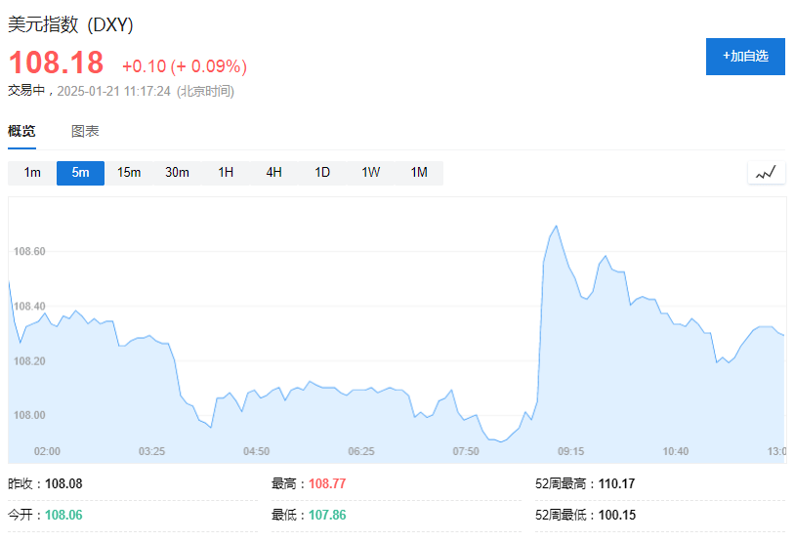The height and width of the screenshot is (542, 795).
Task: Select the 30m interval
Action: tap(177, 173)
